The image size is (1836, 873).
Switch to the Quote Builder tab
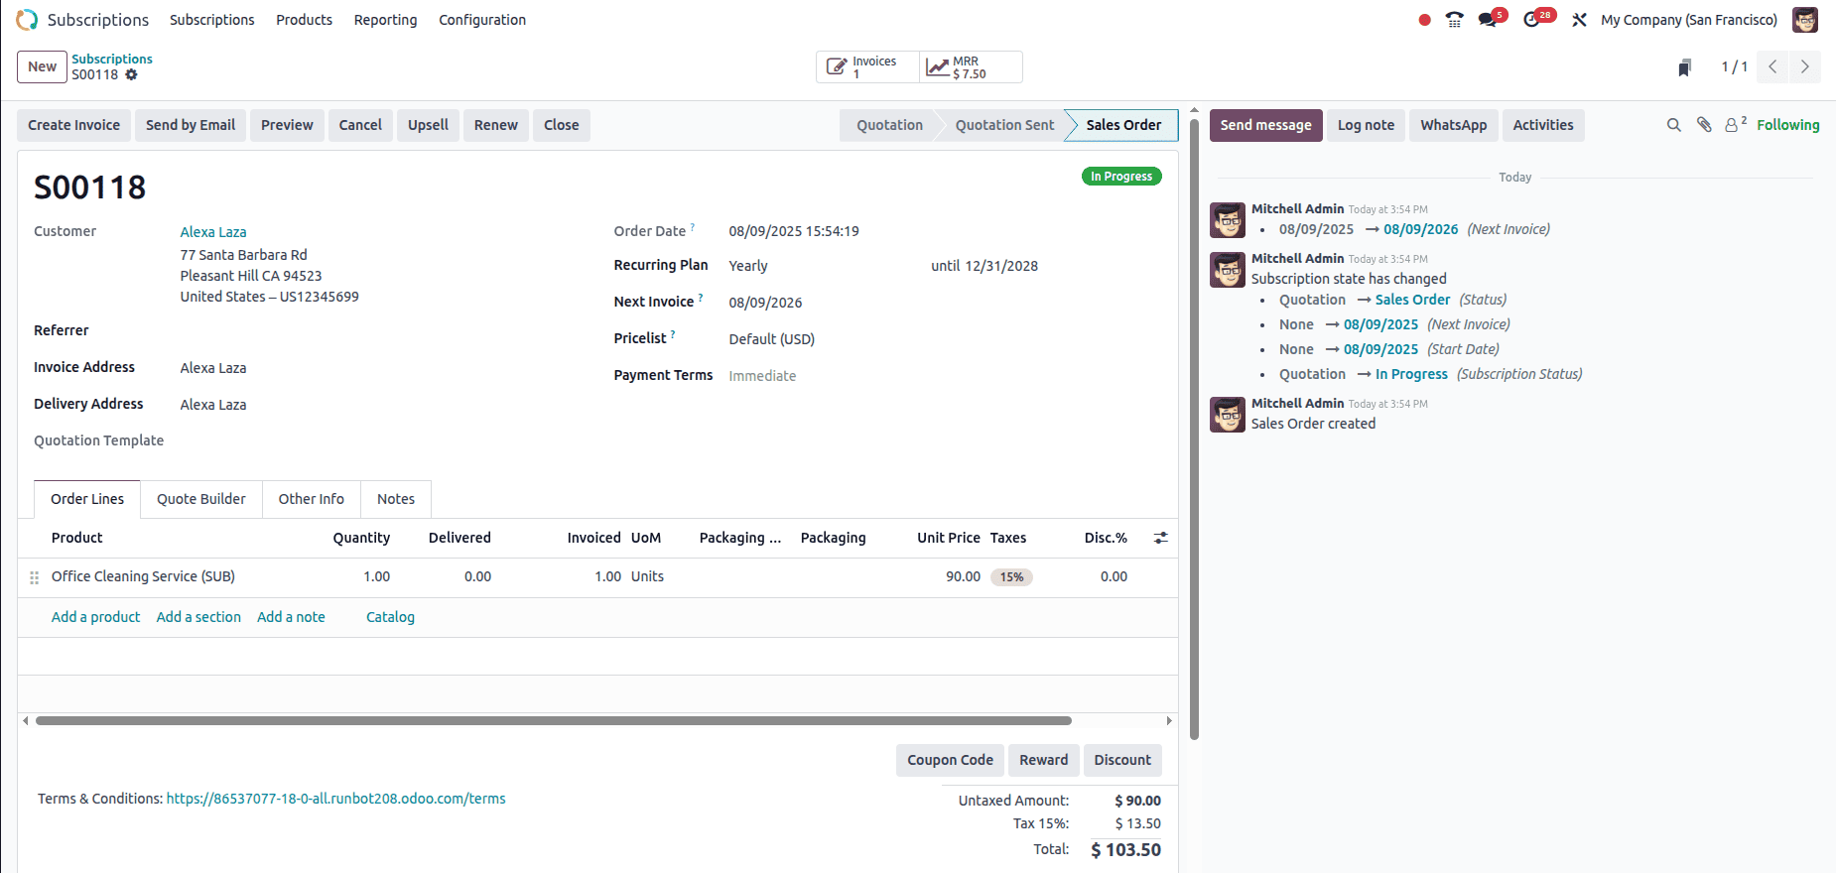click(x=201, y=499)
